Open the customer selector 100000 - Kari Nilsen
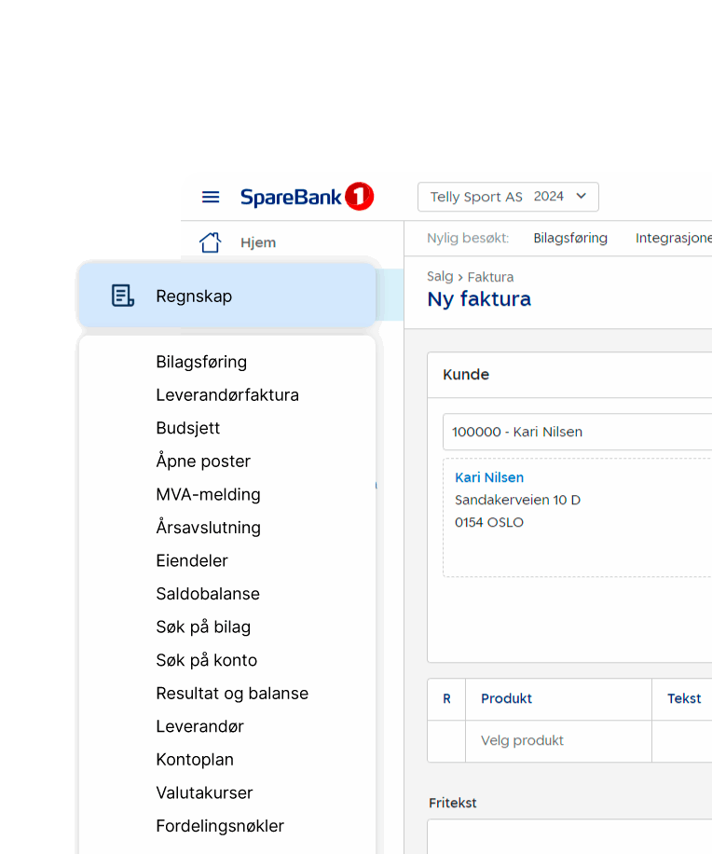 pyautogui.click(x=578, y=432)
